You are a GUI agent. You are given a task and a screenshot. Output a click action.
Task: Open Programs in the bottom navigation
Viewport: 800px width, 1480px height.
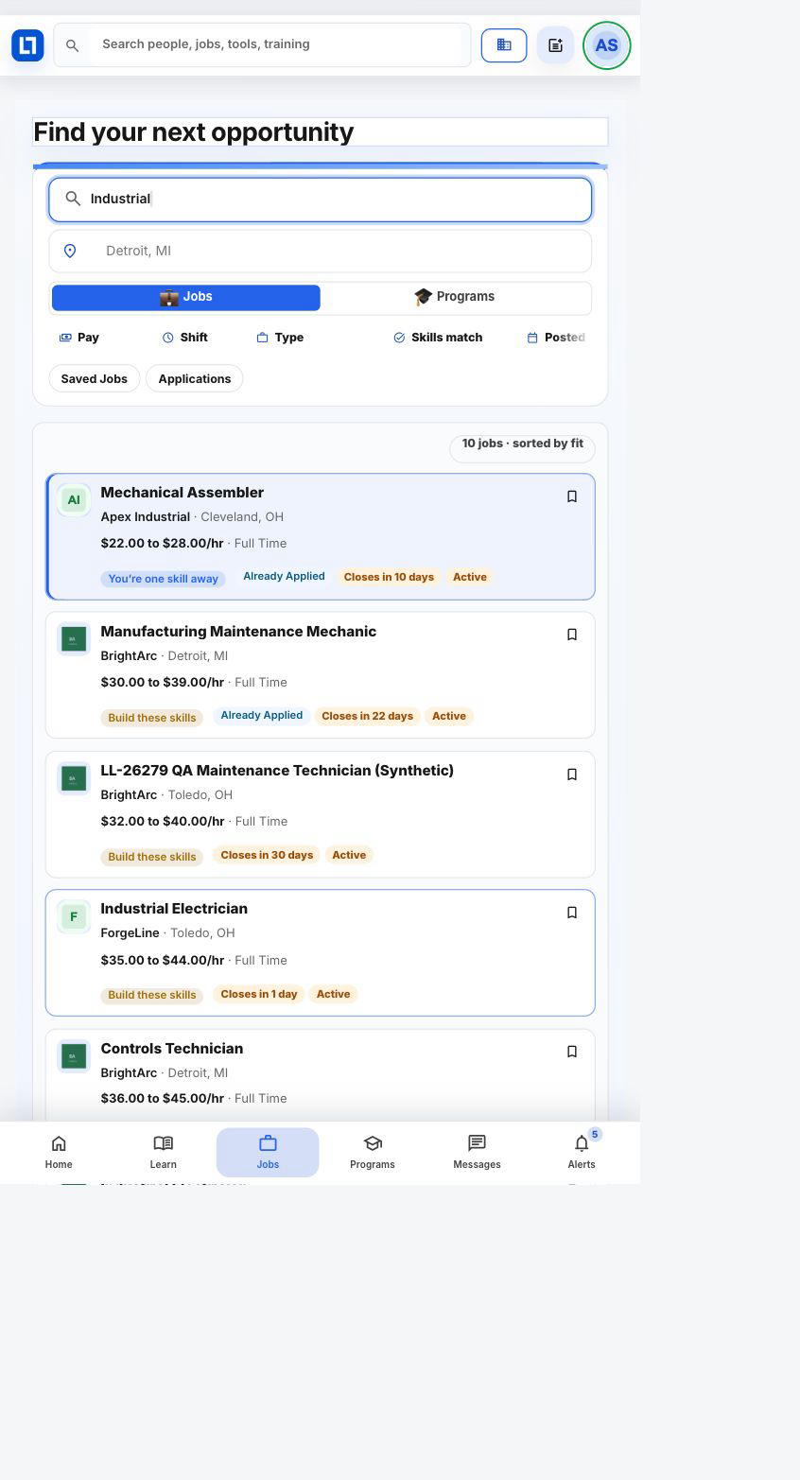pyautogui.click(x=373, y=1152)
